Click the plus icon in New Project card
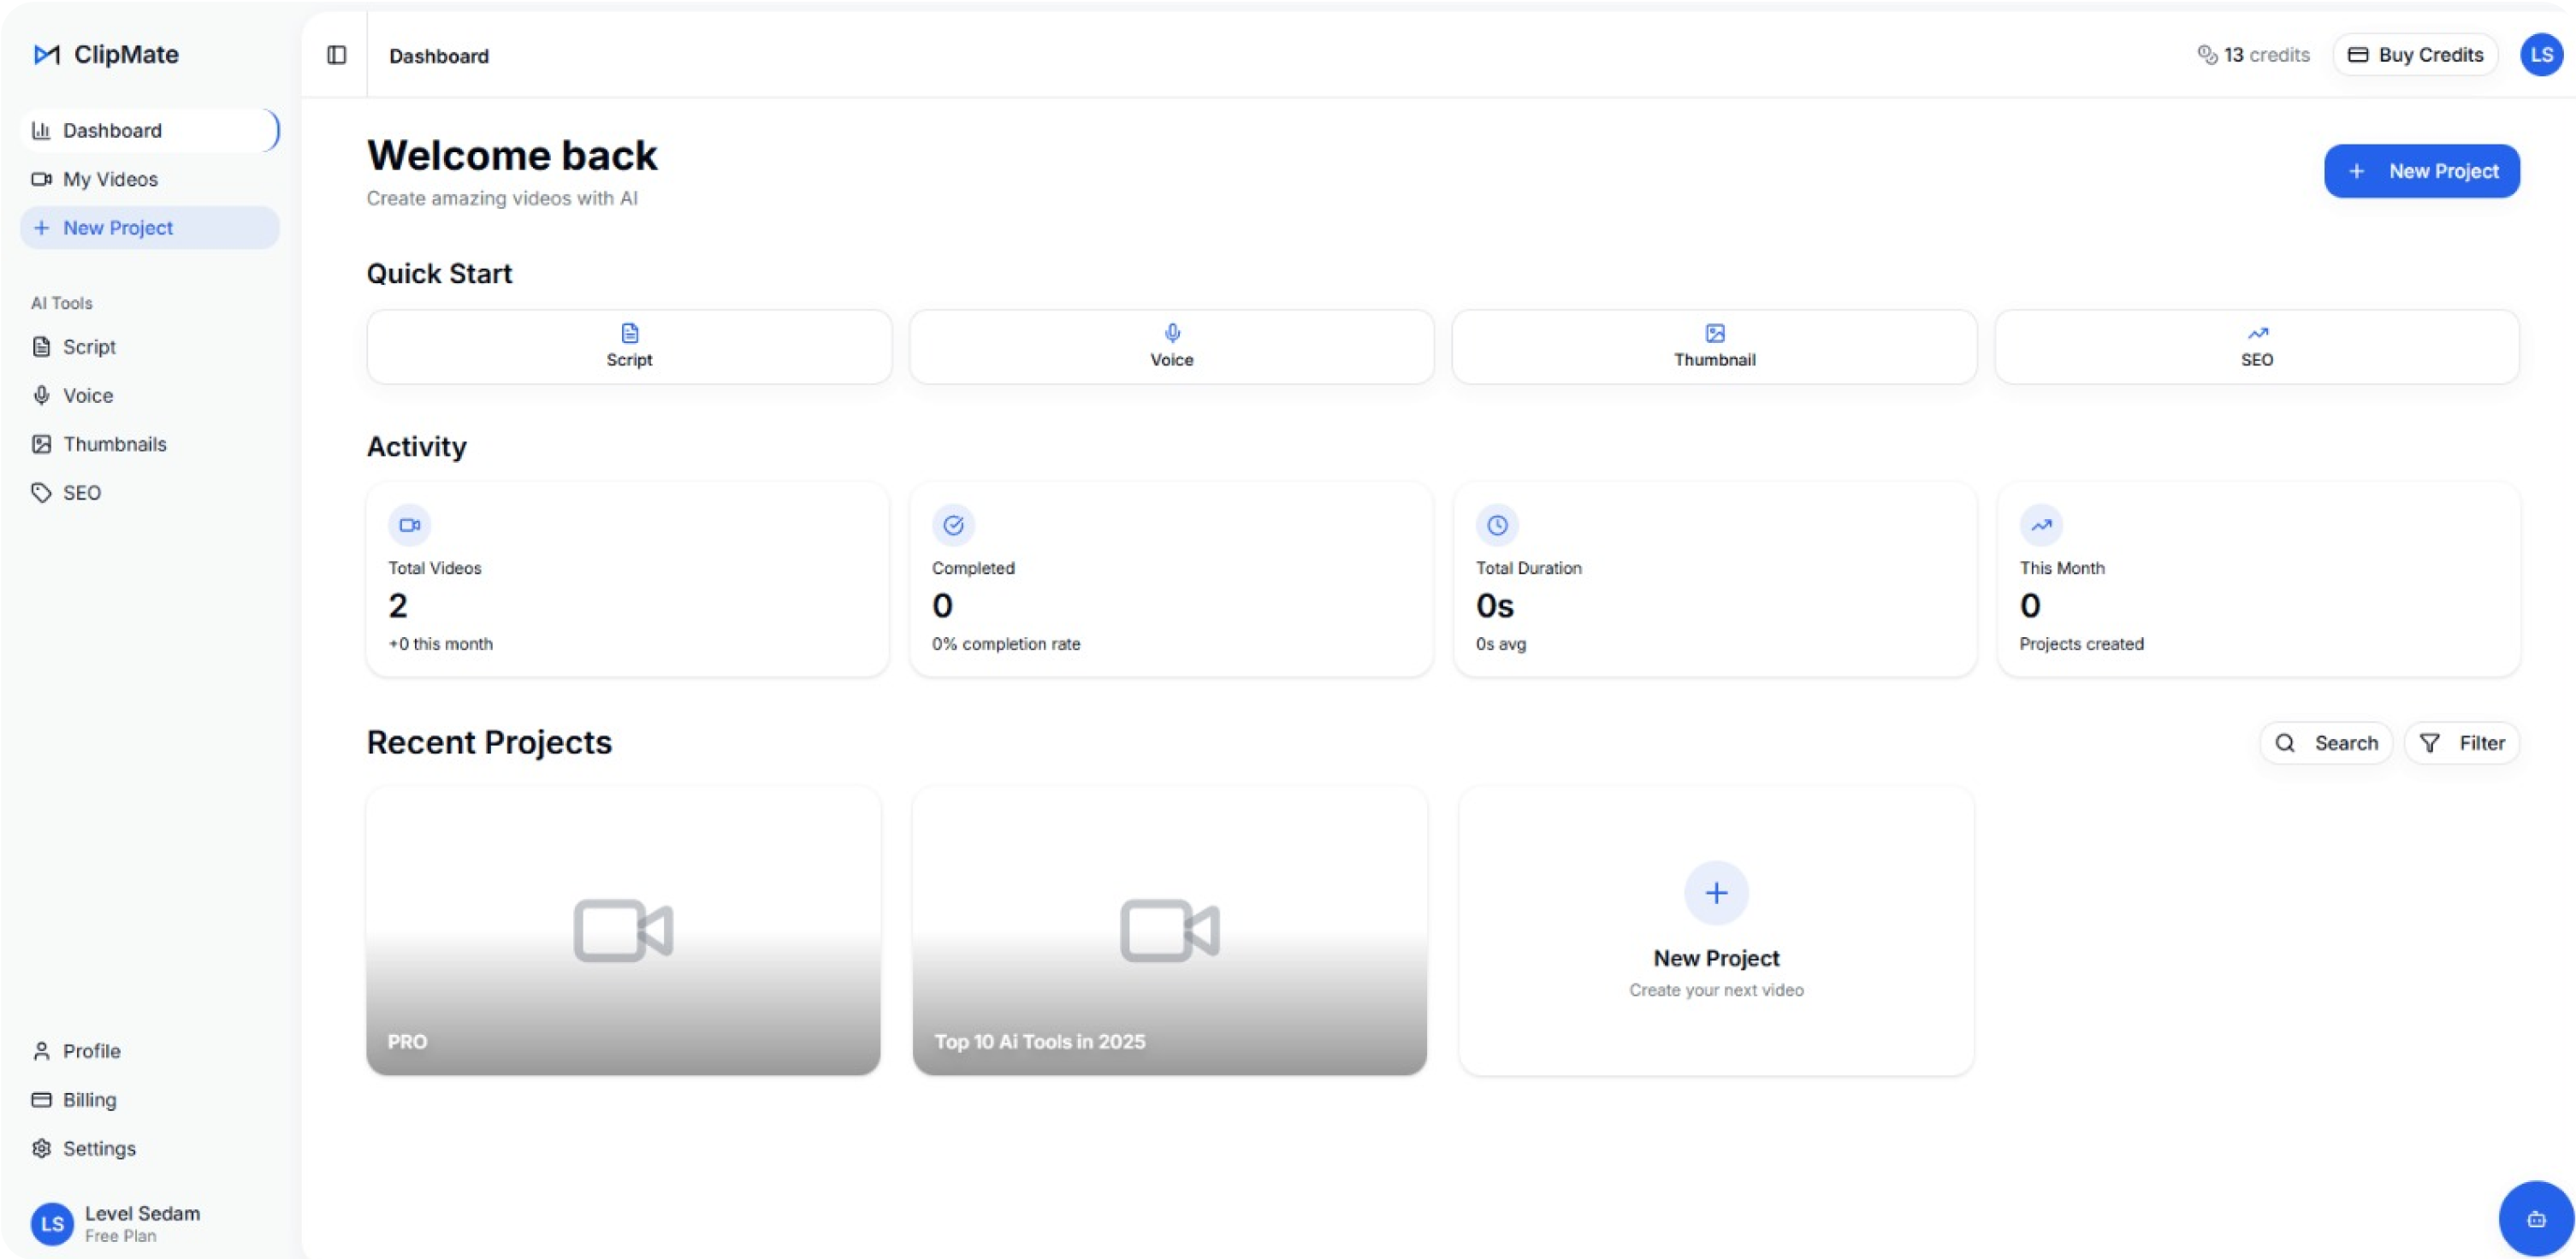 pos(1716,892)
